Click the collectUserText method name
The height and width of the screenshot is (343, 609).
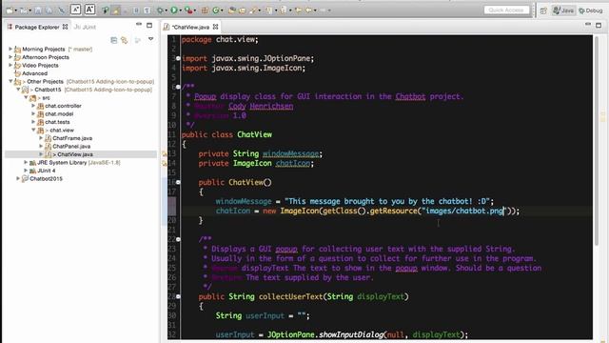tap(290, 296)
